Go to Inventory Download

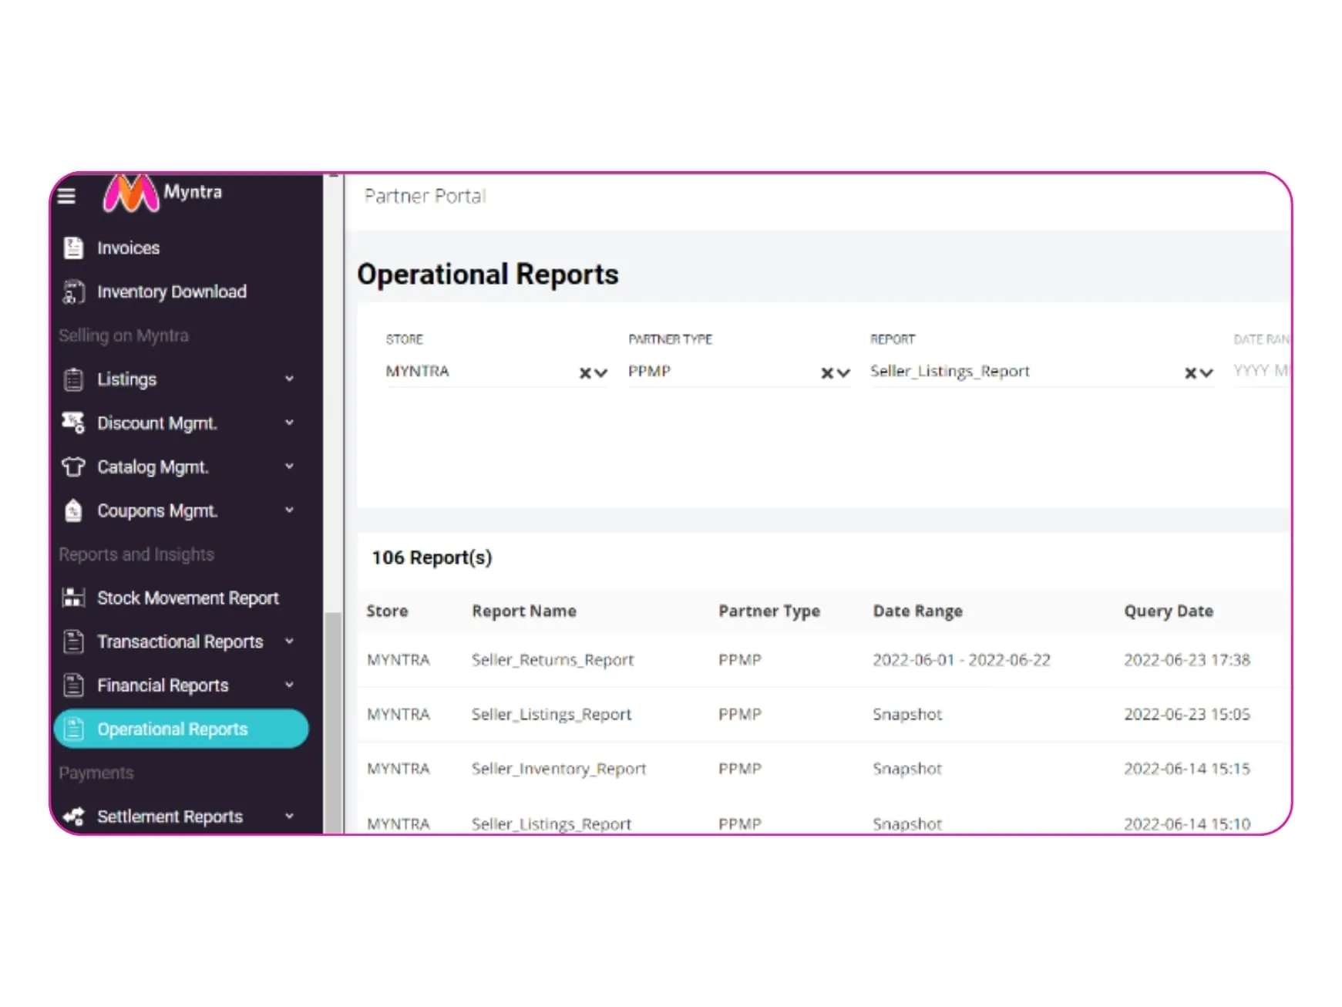[172, 292]
